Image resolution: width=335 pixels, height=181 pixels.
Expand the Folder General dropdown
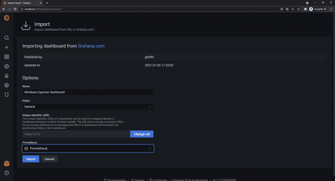click(88, 107)
